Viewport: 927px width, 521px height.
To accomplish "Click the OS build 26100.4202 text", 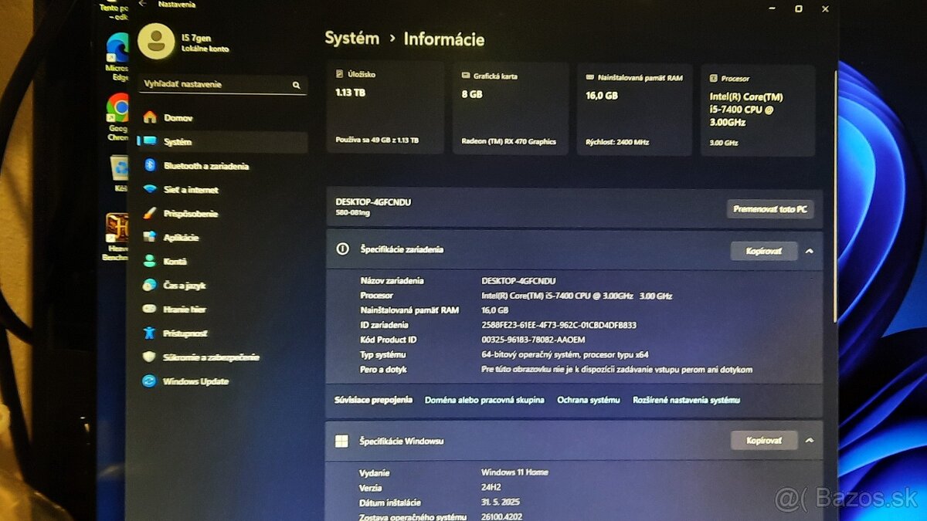I will pyautogui.click(x=502, y=516).
